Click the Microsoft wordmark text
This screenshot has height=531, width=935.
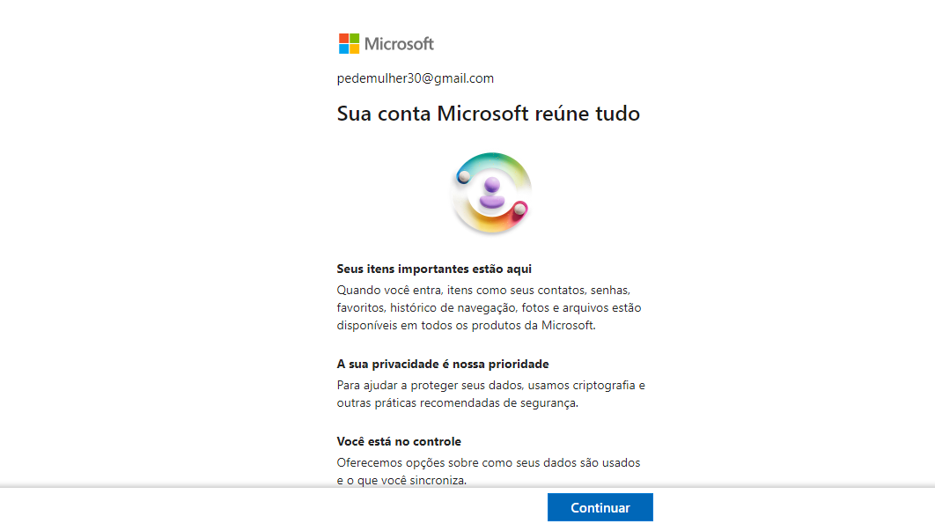tap(399, 43)
